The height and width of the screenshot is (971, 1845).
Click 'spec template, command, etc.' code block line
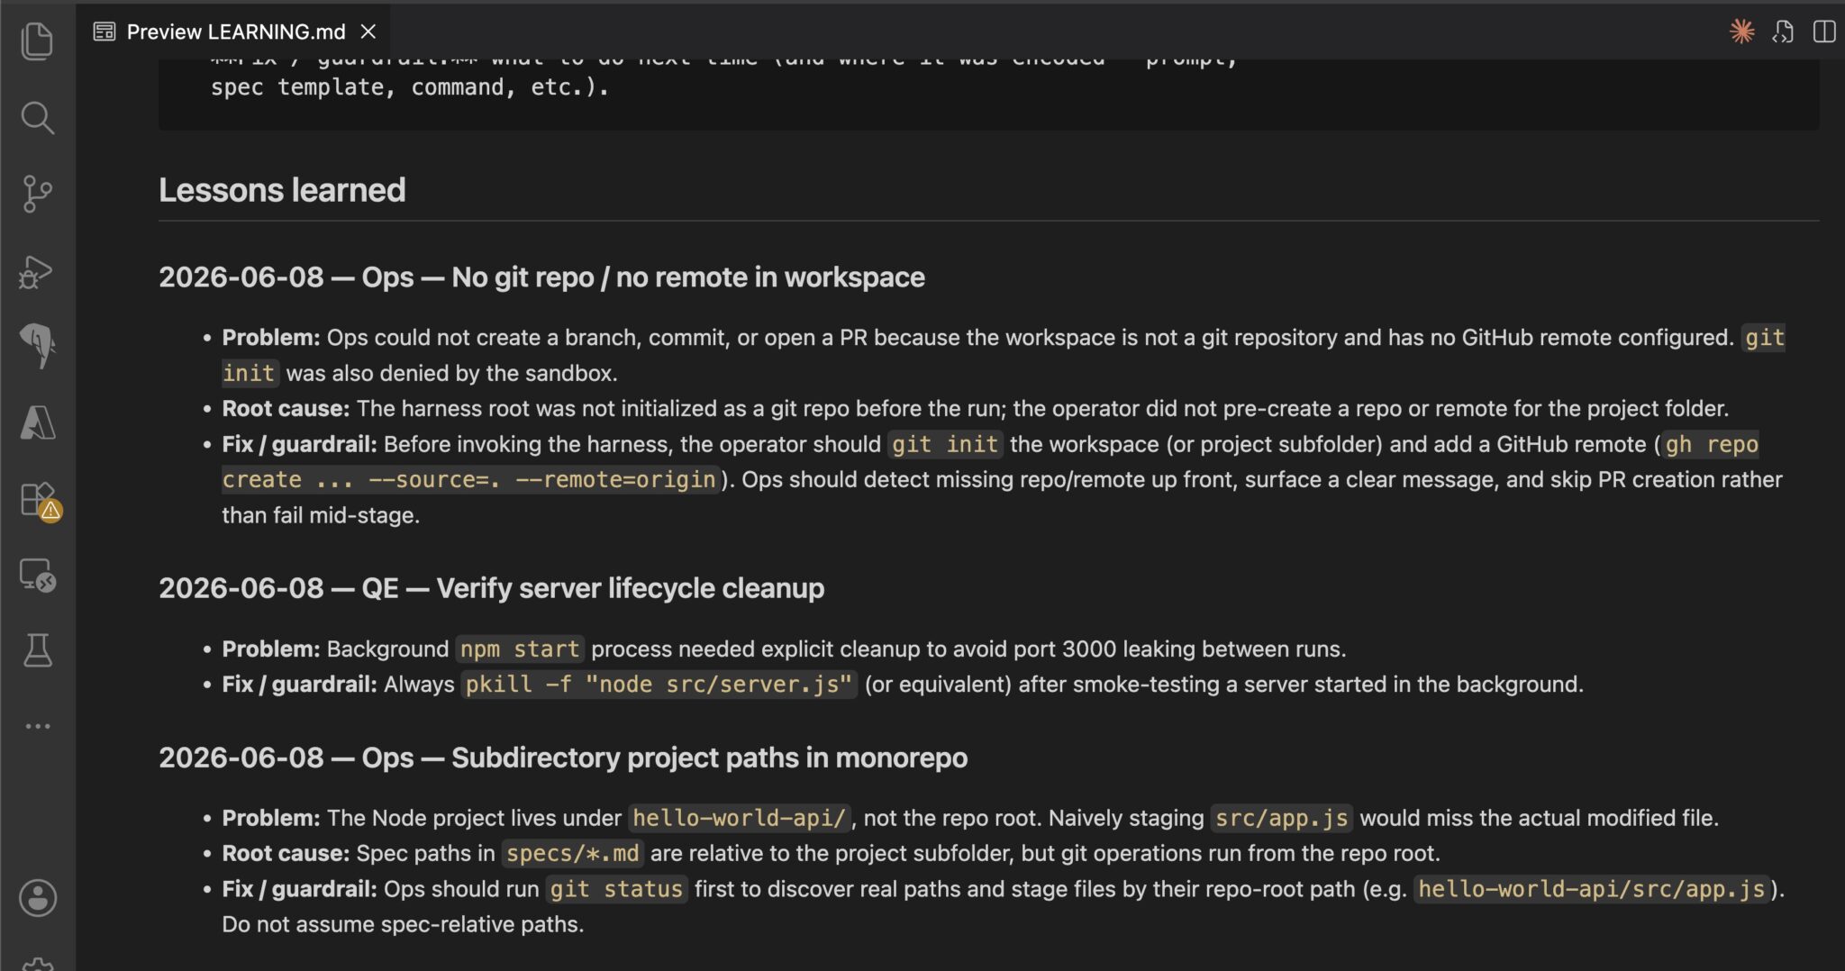410,87
